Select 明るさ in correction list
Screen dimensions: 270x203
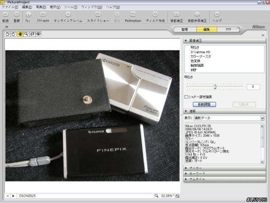point(195,47)
